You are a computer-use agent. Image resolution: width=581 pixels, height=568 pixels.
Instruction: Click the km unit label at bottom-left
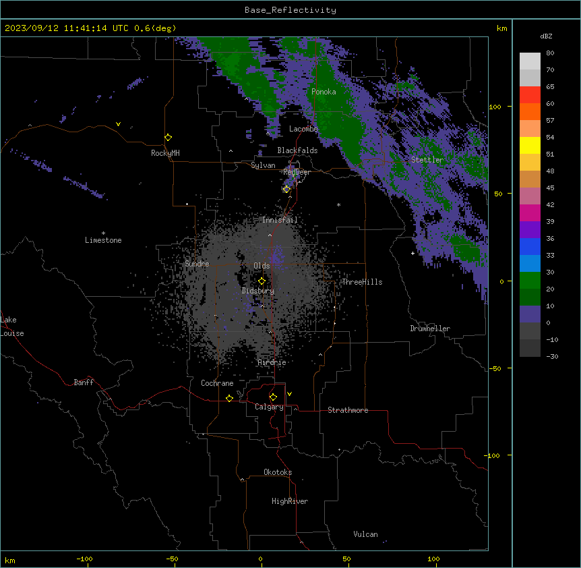[10, 560]
